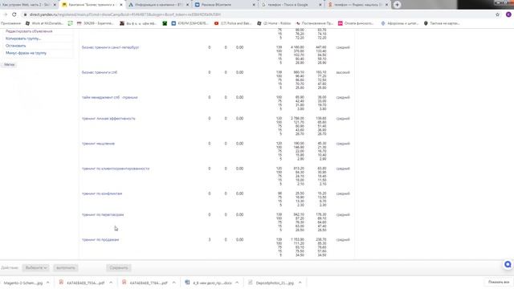
Task: Bookmark this page with the star icon
Action: click(x=498, y=14)
